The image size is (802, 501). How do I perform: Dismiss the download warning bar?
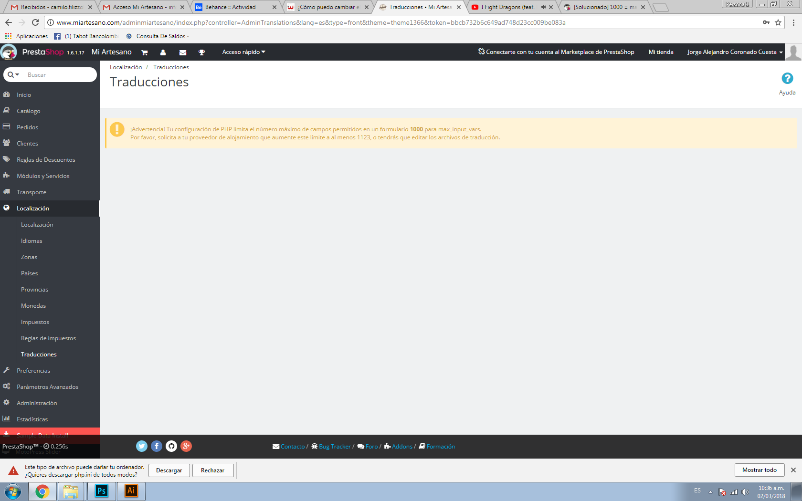click(793, 470)
